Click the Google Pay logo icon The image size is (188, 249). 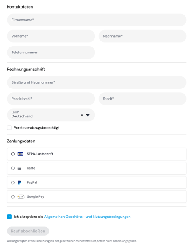[21, 196]
